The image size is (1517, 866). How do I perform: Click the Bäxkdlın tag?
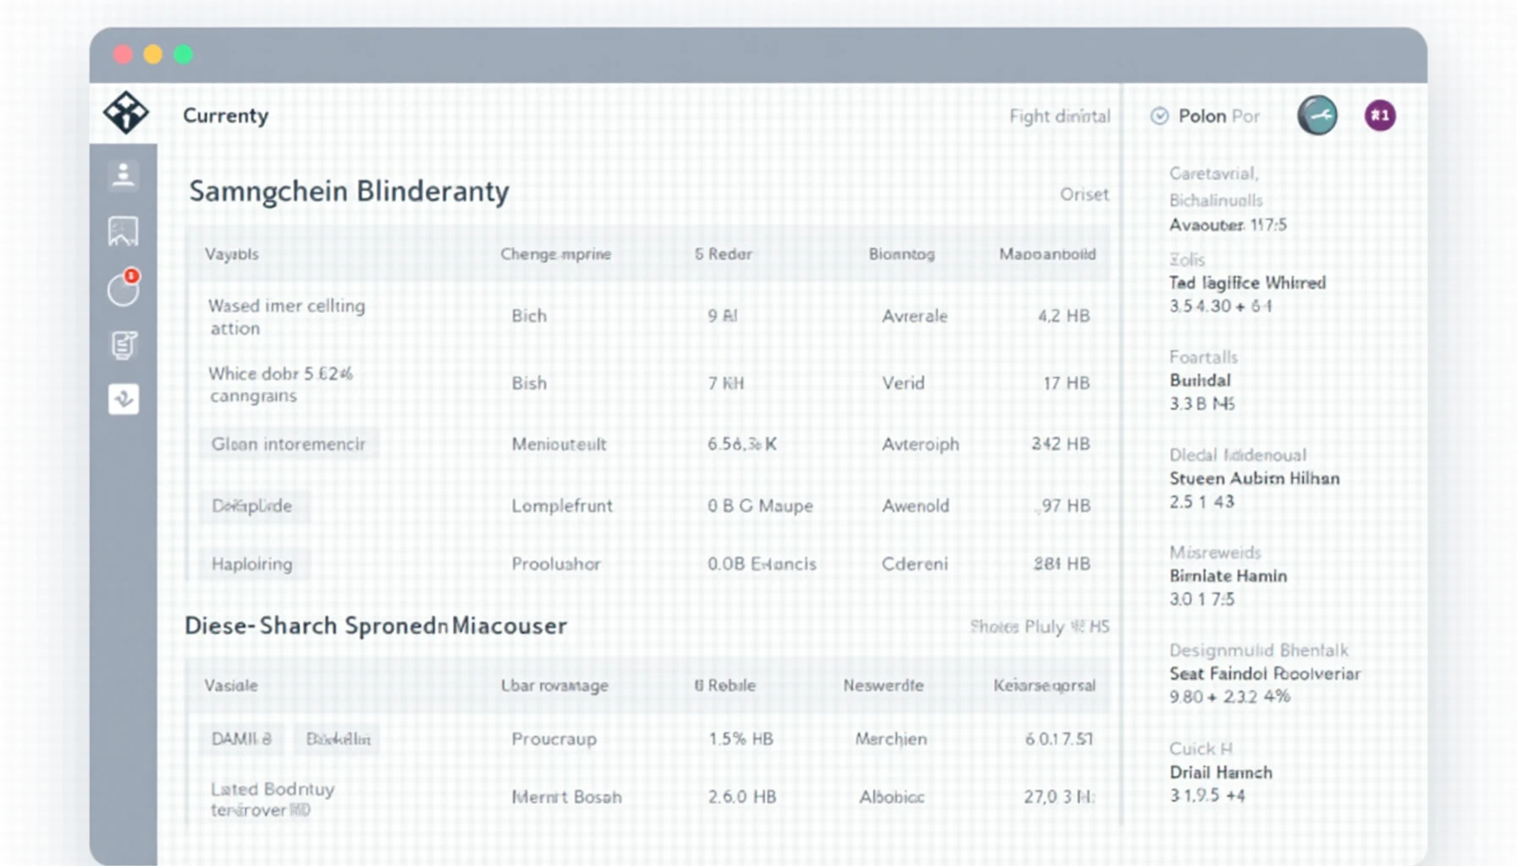click(x=338, y=739)
